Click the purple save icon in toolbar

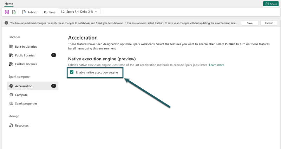(7, 12)
